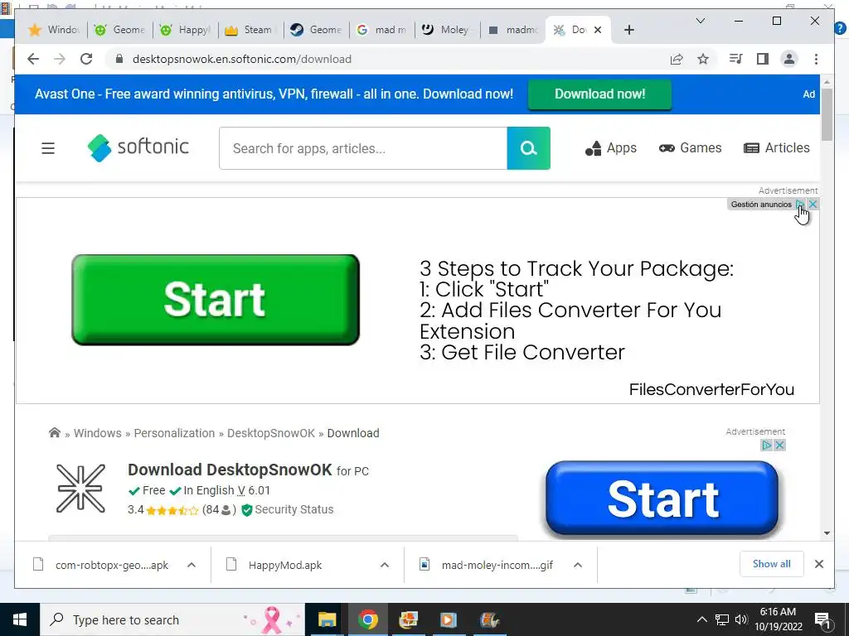849x636 pixels.
Task: Click the padlock site info icon
Action: 119,59
